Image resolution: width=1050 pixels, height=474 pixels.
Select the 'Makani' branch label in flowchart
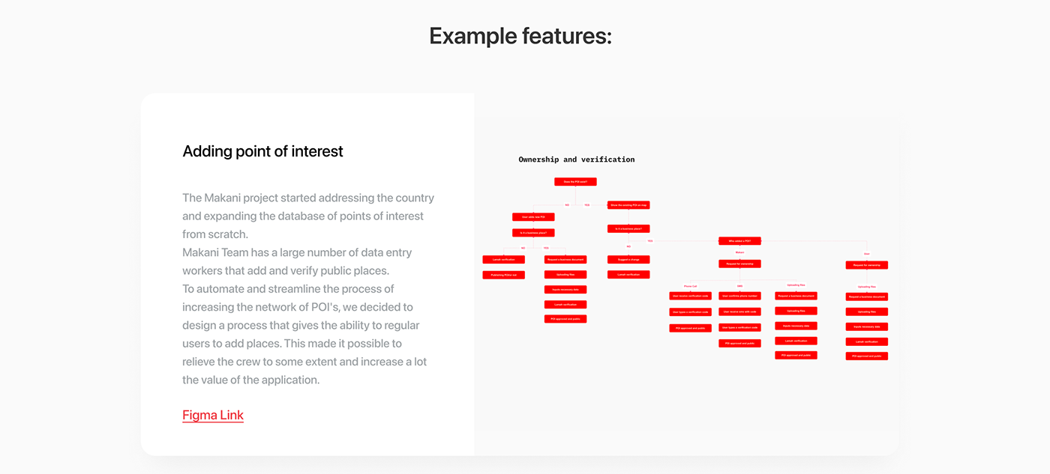739,252
